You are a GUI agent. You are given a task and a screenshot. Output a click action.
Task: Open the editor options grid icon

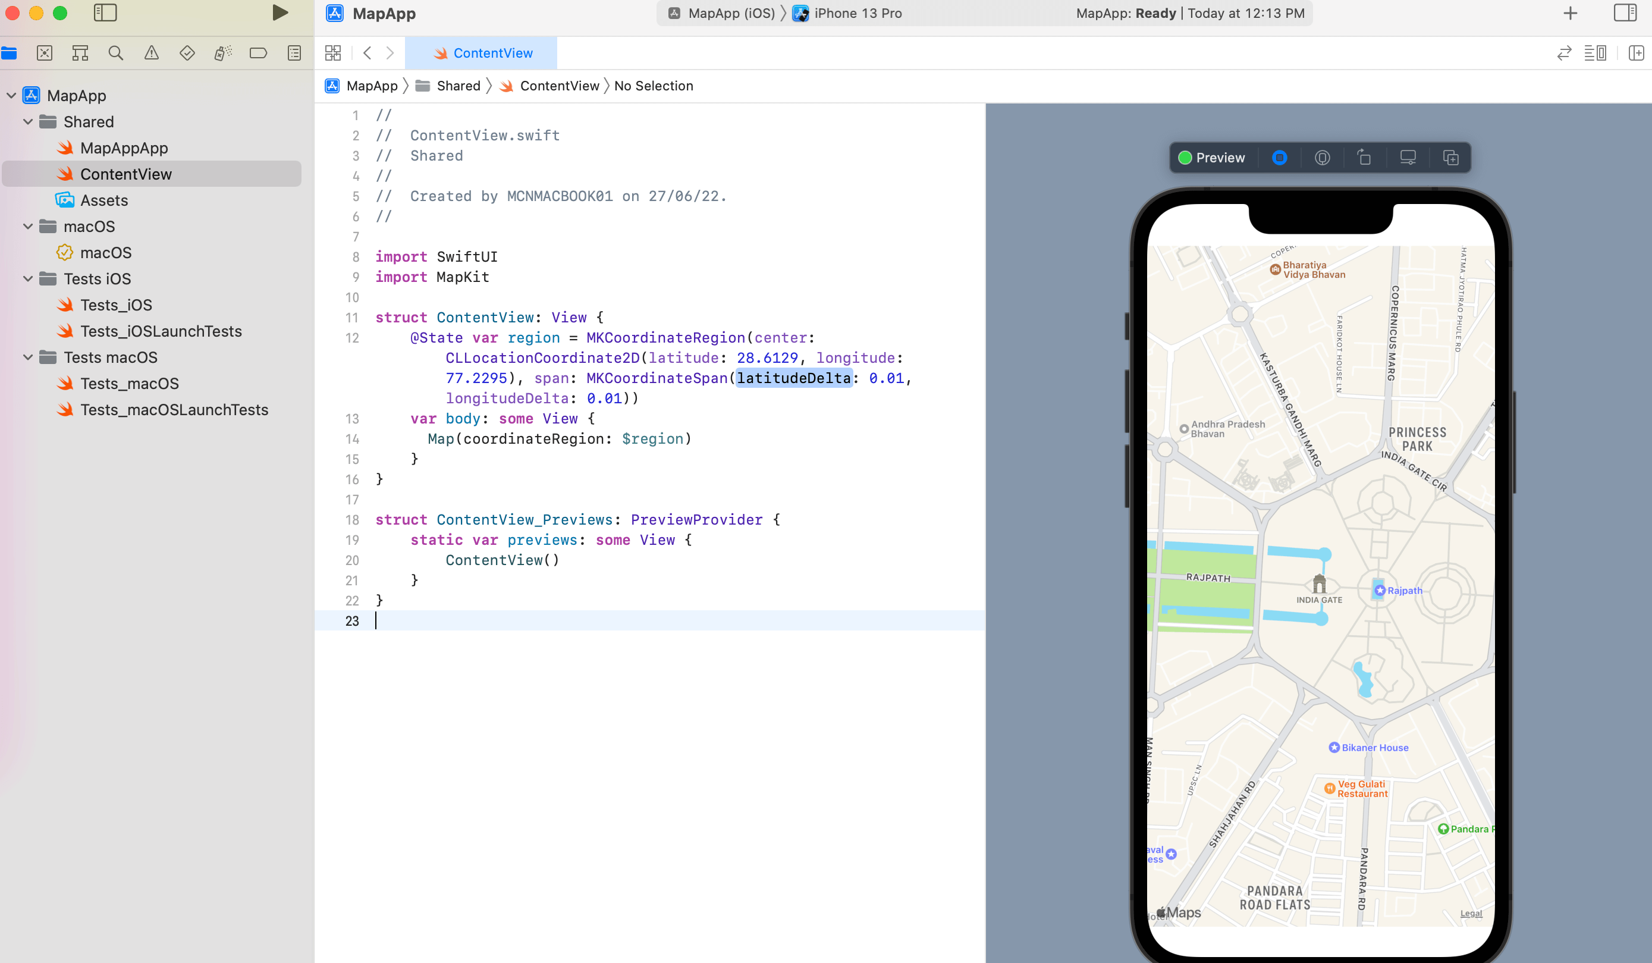click(332, 53)
